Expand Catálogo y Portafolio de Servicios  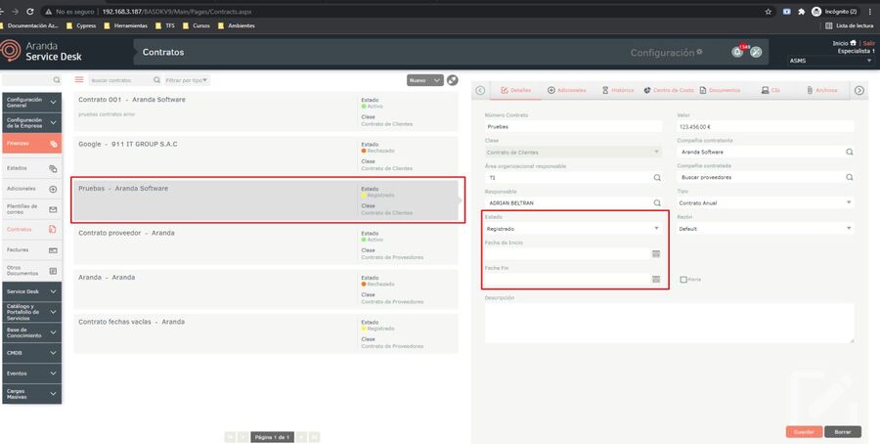(32, 312)
